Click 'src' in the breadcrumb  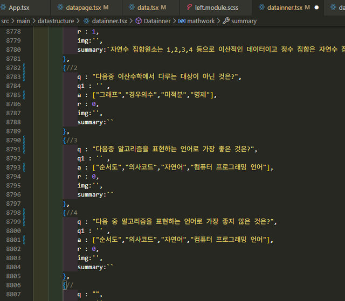[x=5, y=21]
